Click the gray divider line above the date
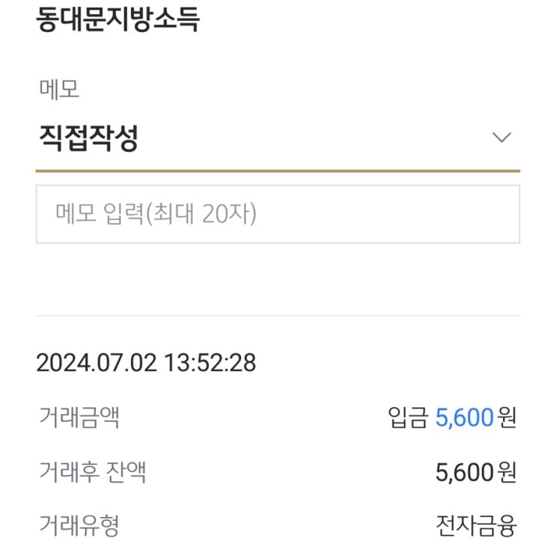This screenshot has width=556, height=556. 277,315
